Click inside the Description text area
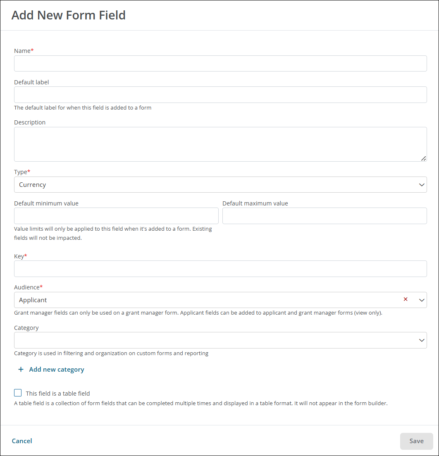The image size is (439, 456). (220, 144)
